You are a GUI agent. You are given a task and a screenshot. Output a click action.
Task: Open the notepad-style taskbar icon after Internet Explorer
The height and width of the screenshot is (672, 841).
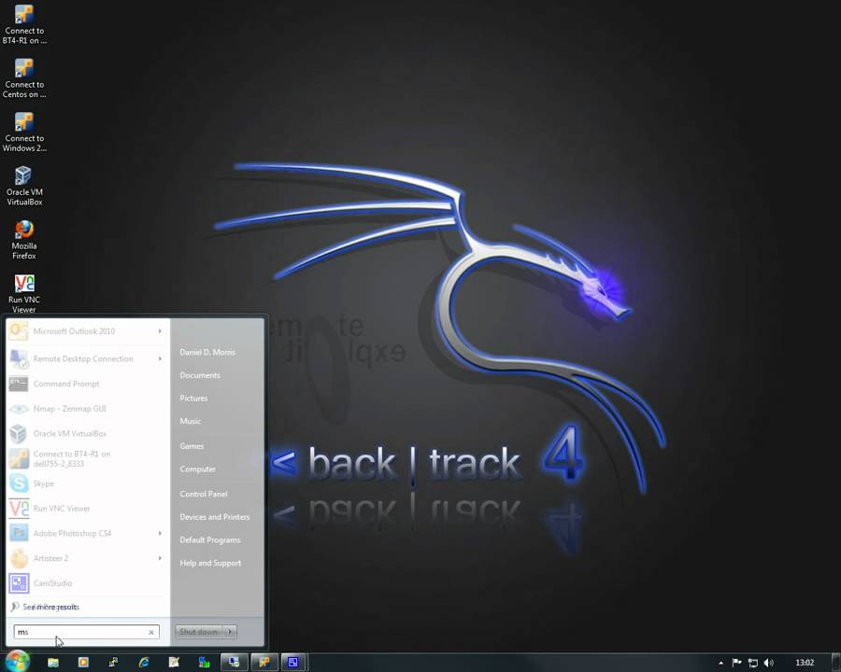(174, 663)
